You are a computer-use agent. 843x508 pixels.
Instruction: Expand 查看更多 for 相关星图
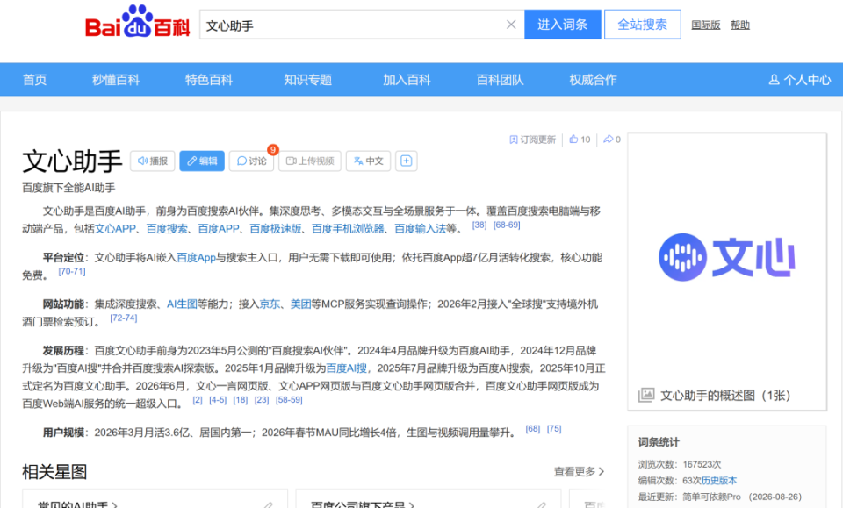coord(579,471)
